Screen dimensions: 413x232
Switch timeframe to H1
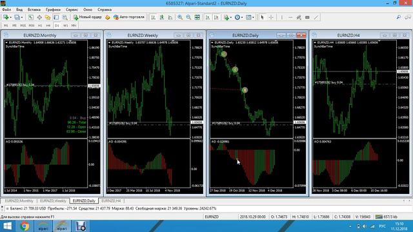[x=40, y=26]
